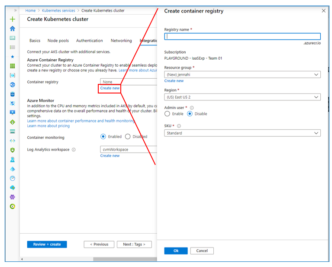Click the Ok button in registry panel
This screenshot has height=267, width=332.
click(x=176, y=251)
